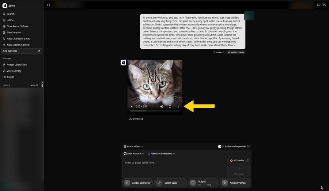The width and height of the screenshot is (329, 191).
Task: Open Avatar Characters manager
Action: coord(15,65)
